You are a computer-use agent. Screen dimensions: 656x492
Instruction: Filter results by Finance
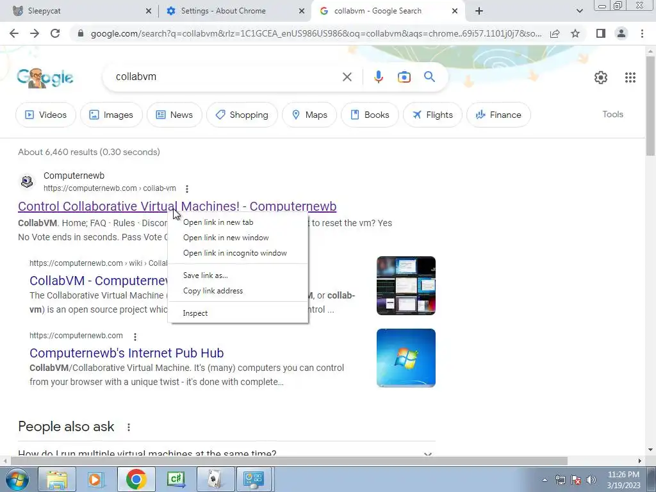(498, 115)
